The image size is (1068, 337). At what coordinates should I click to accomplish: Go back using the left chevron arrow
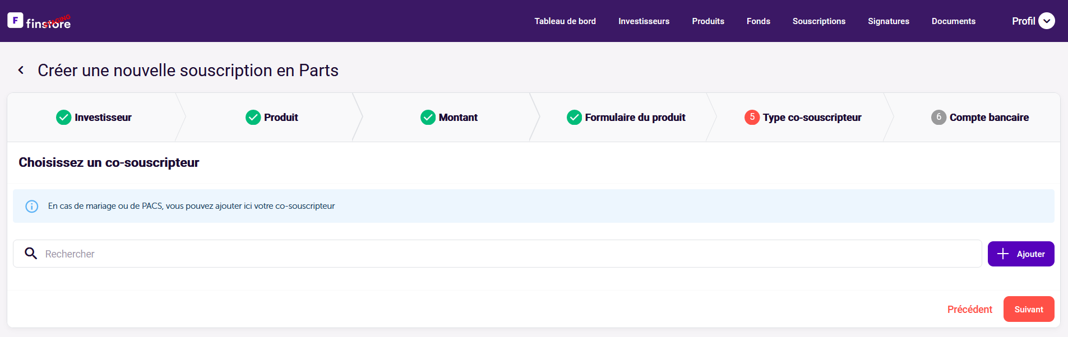click(21, 70)
